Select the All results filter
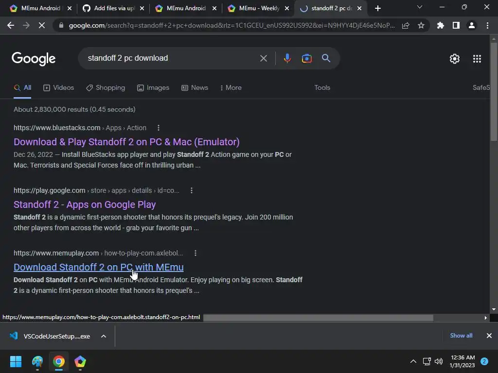The width and height of the screenshot is (498, 373). click(22, 88)
